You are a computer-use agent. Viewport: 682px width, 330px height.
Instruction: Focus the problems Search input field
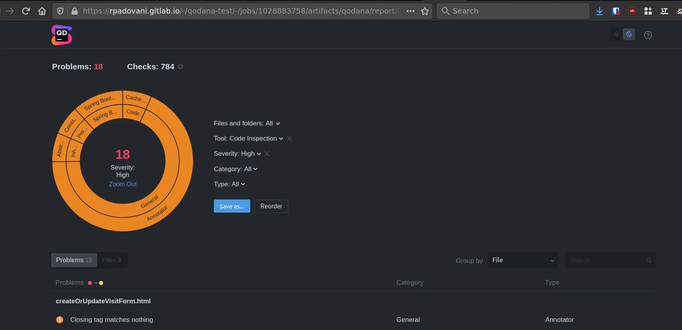610,260
